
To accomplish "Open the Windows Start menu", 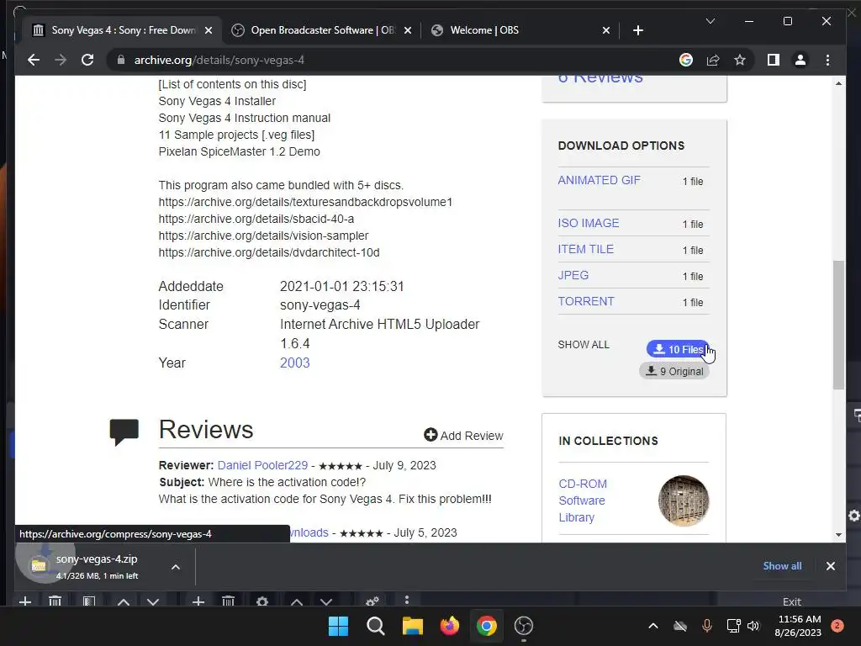I will [338, 626].
